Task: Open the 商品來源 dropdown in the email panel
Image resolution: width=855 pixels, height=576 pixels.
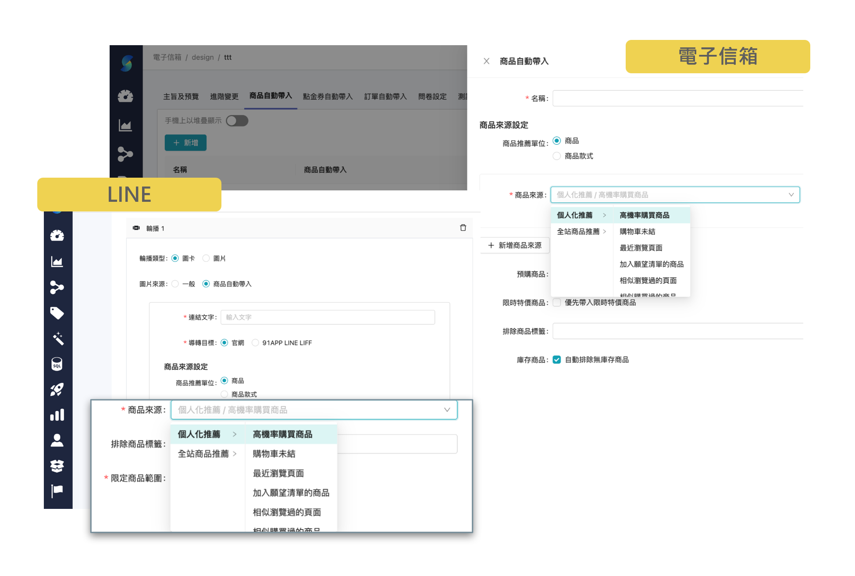Action: 675,195
